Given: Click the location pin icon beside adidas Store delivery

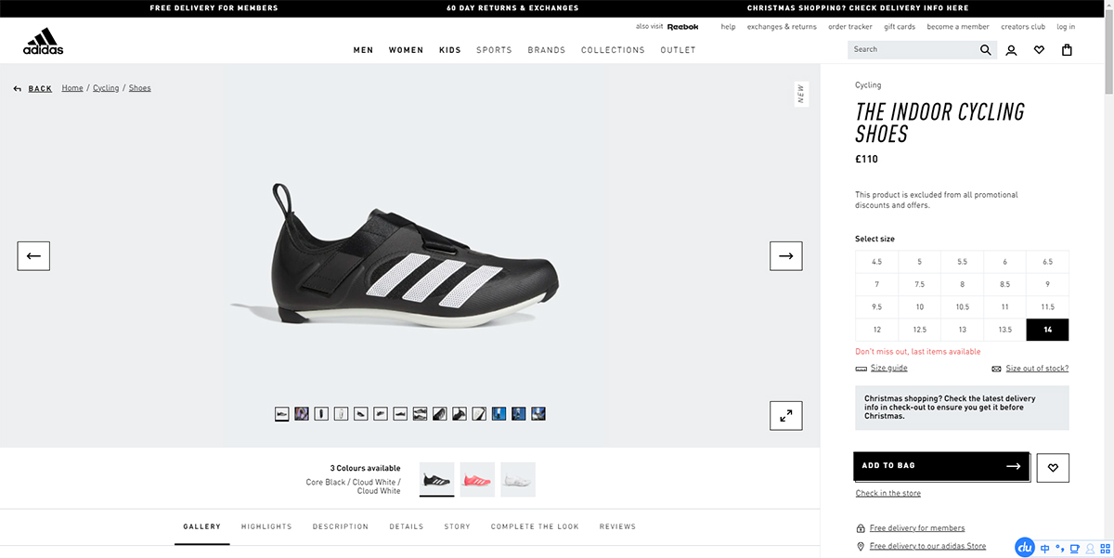Looking at the screenshot, I should pyautogui.click(x=861, y=547).
